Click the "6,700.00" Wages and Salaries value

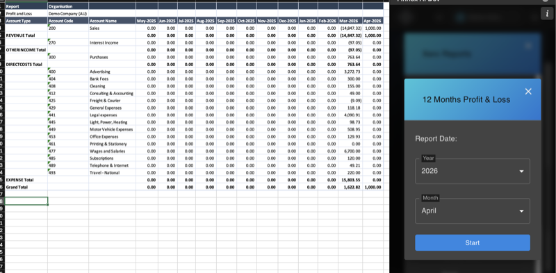click(350, 151)
